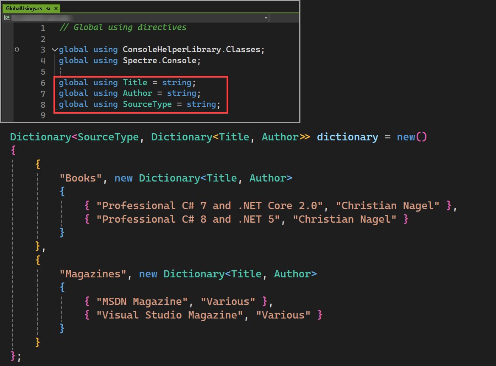Image resolution: width=496 pixels, height=366 pixels.
Task: Click the "Books" string key
Action: (81, 178)
